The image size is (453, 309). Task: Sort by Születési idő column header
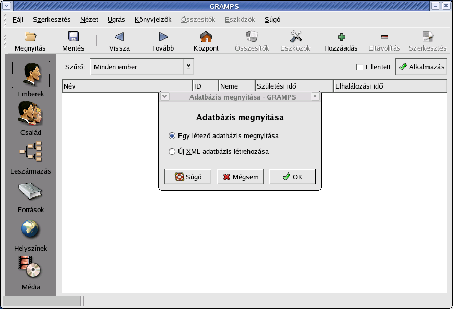[x=294, y=86]
